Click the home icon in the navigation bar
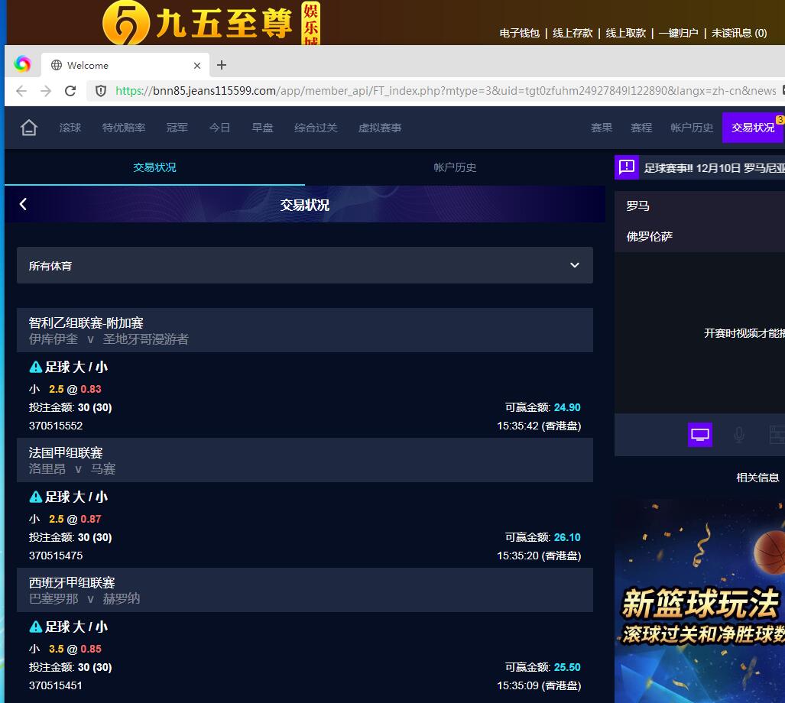The image size is (785, 703). [x=28, y=128]
